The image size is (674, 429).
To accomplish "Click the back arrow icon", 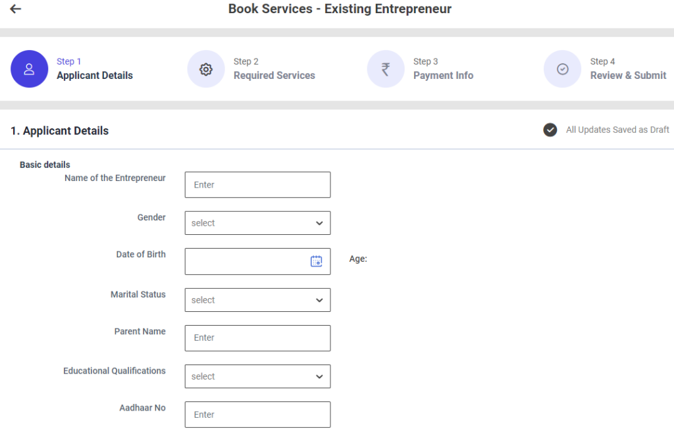I will pos(16,9).
